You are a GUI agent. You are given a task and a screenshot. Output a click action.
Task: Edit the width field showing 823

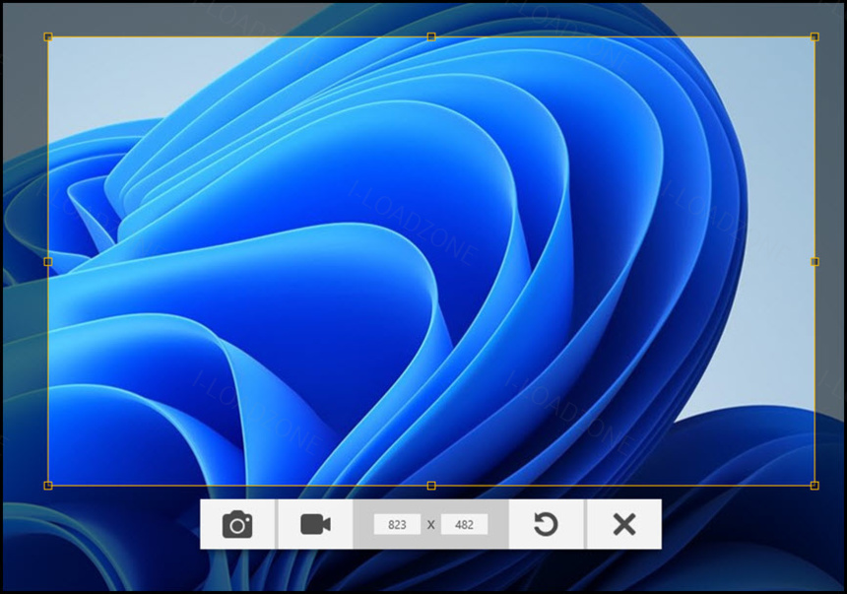tap(397, 525)
